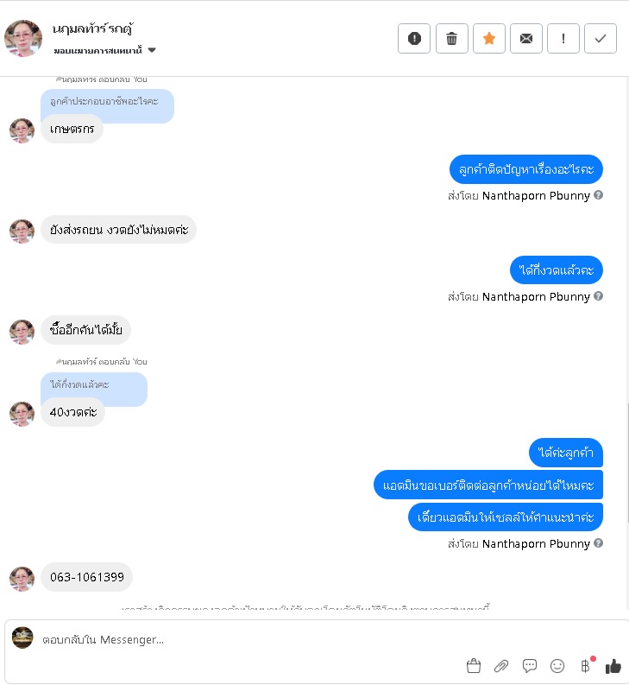Open the customer profile picture in header
Screen dimensions: 629x685
click(x=23, y=39)
